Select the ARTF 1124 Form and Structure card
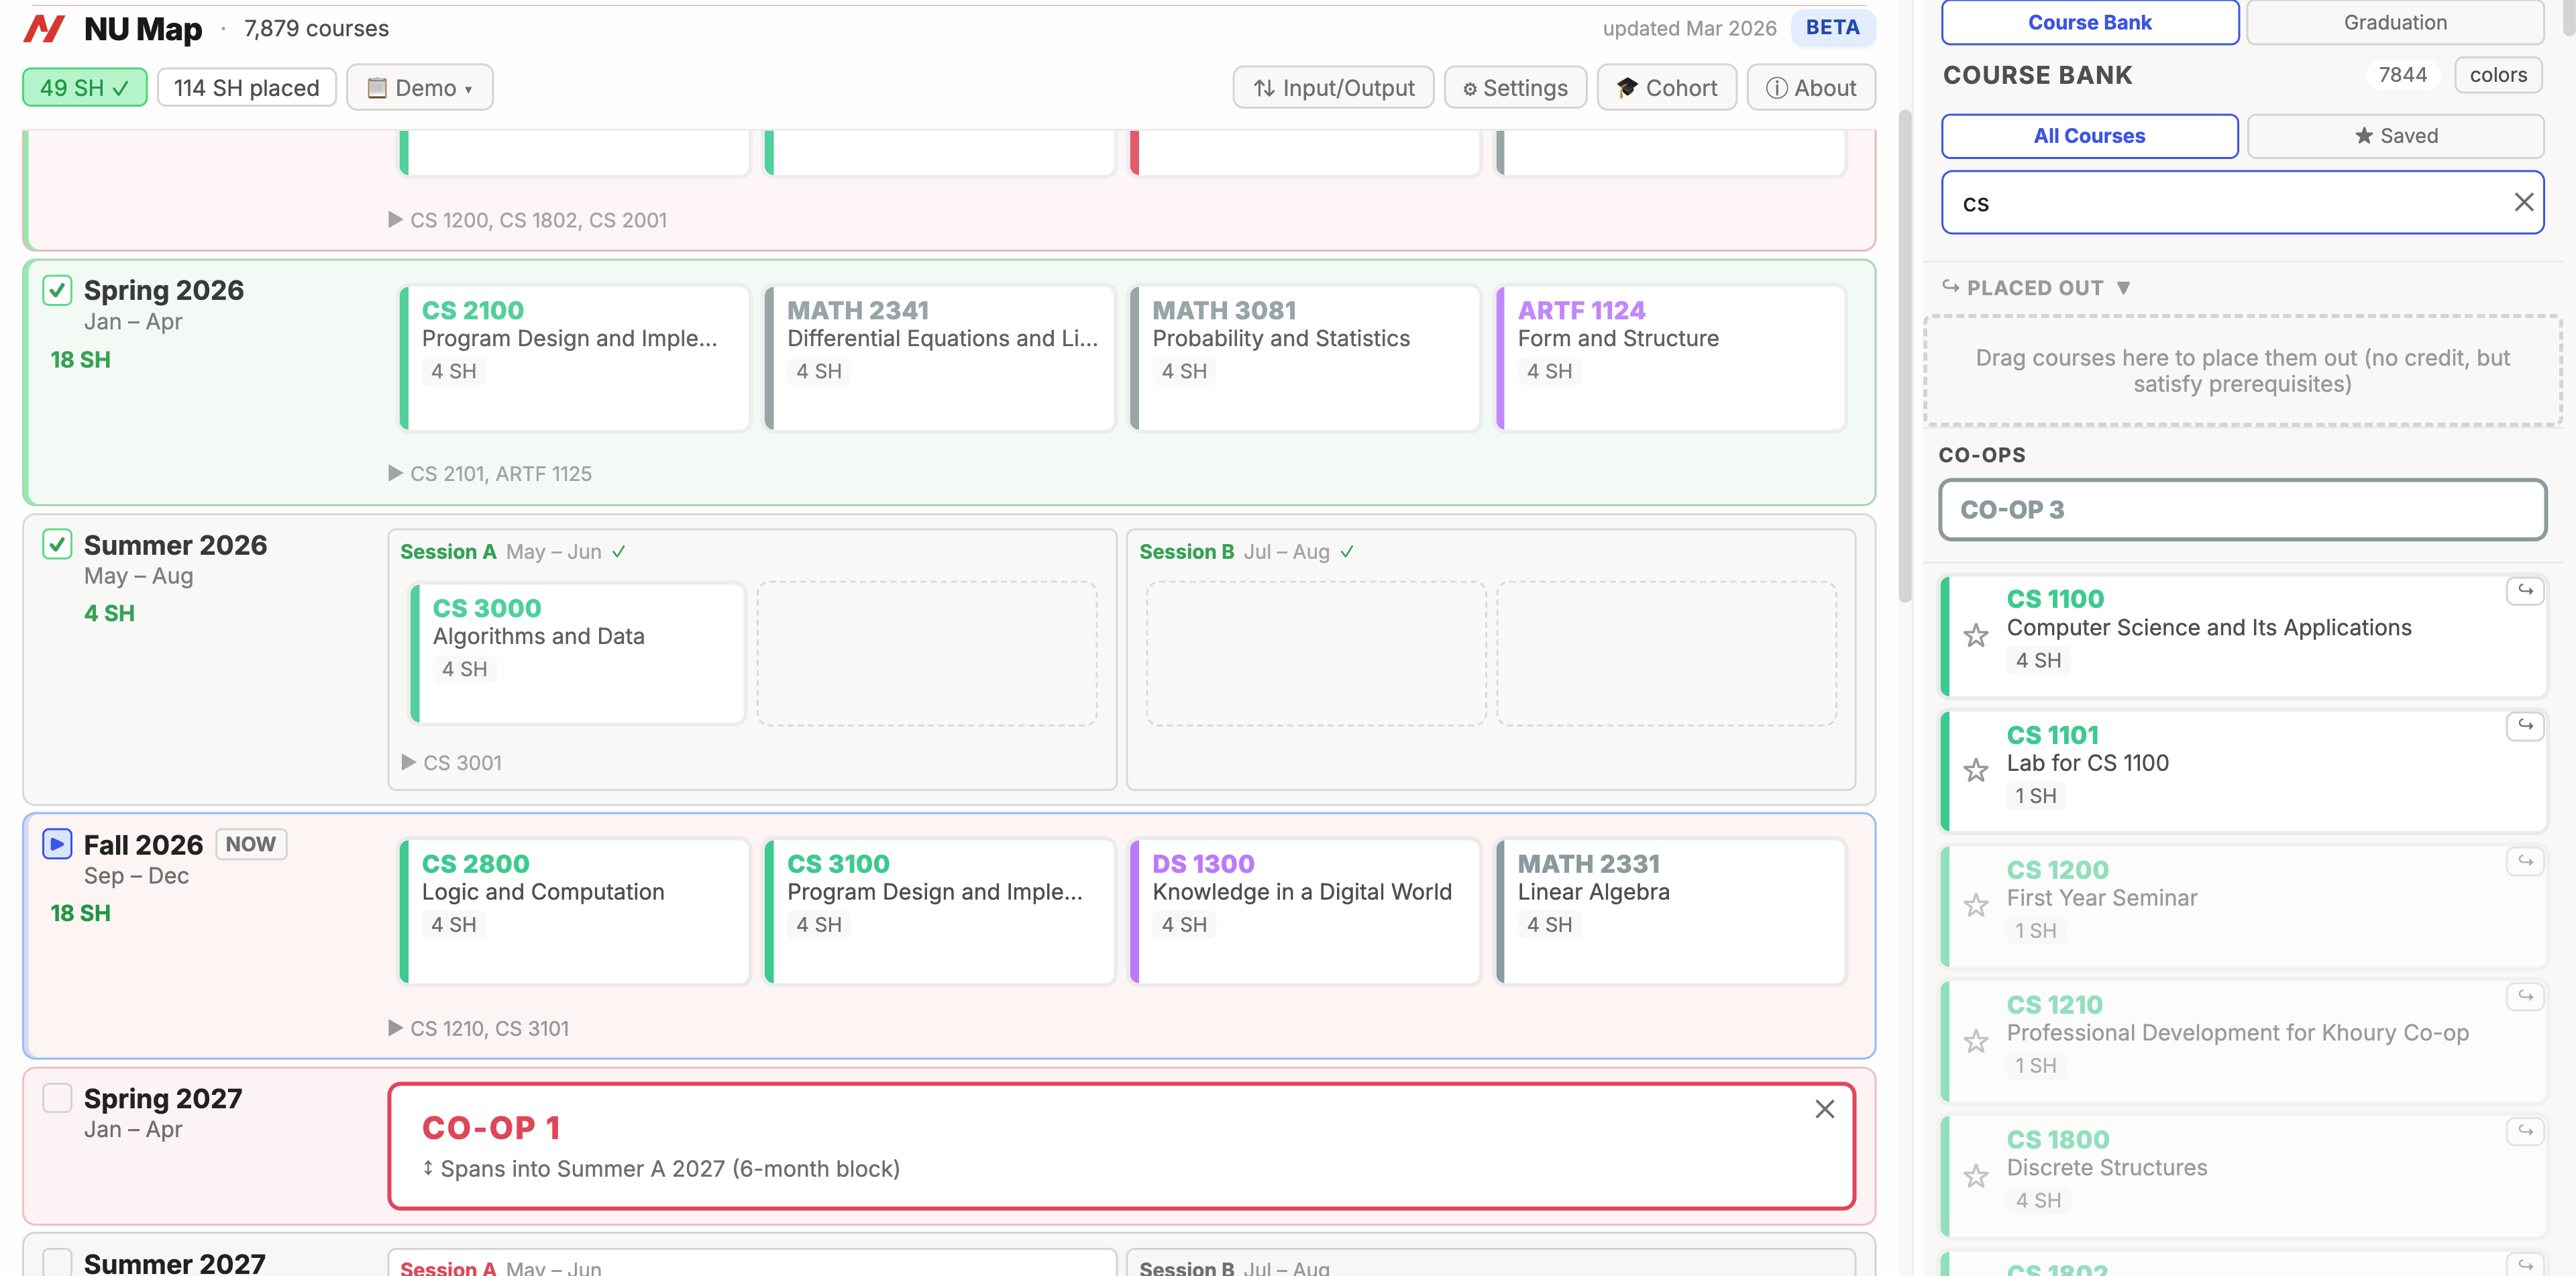 (1670, 358)
